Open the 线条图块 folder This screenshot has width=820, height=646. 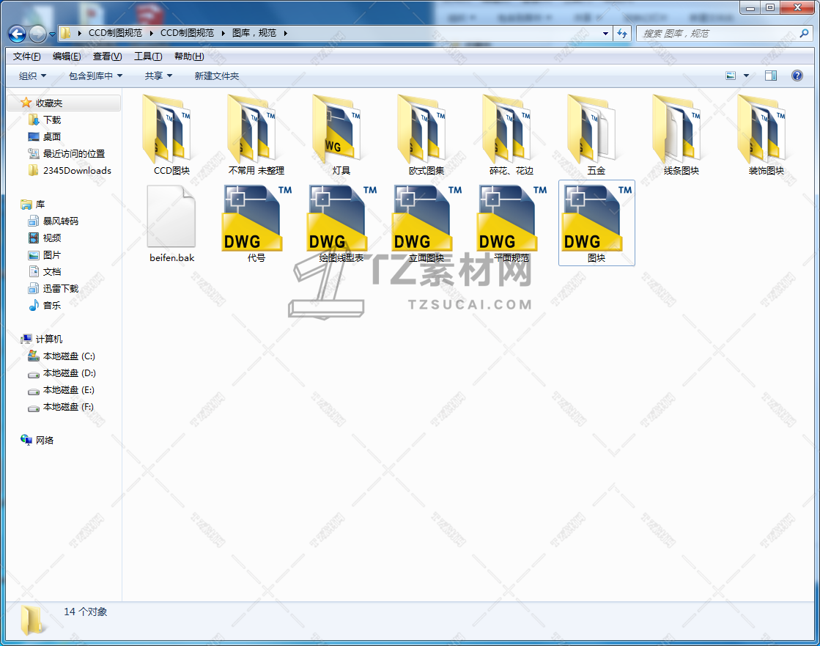pyautogui.click(x=681, y=135)
